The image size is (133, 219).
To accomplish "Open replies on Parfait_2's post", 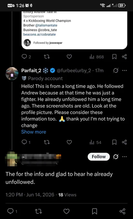I will click(26, 142).
